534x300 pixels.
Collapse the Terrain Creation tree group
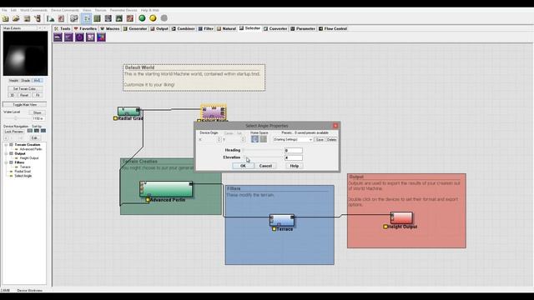click(x=6, y=145)
